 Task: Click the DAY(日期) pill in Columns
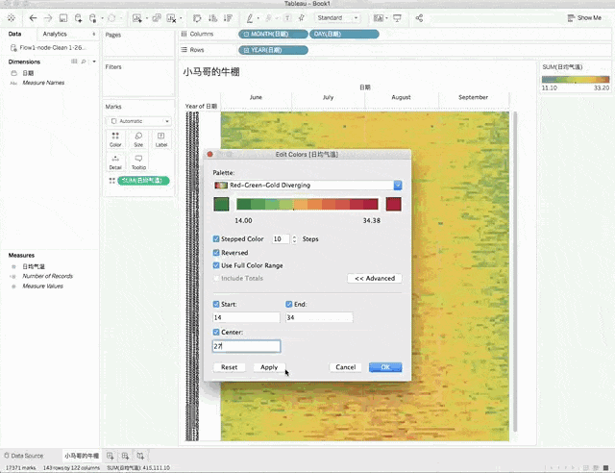pos(344,35)
